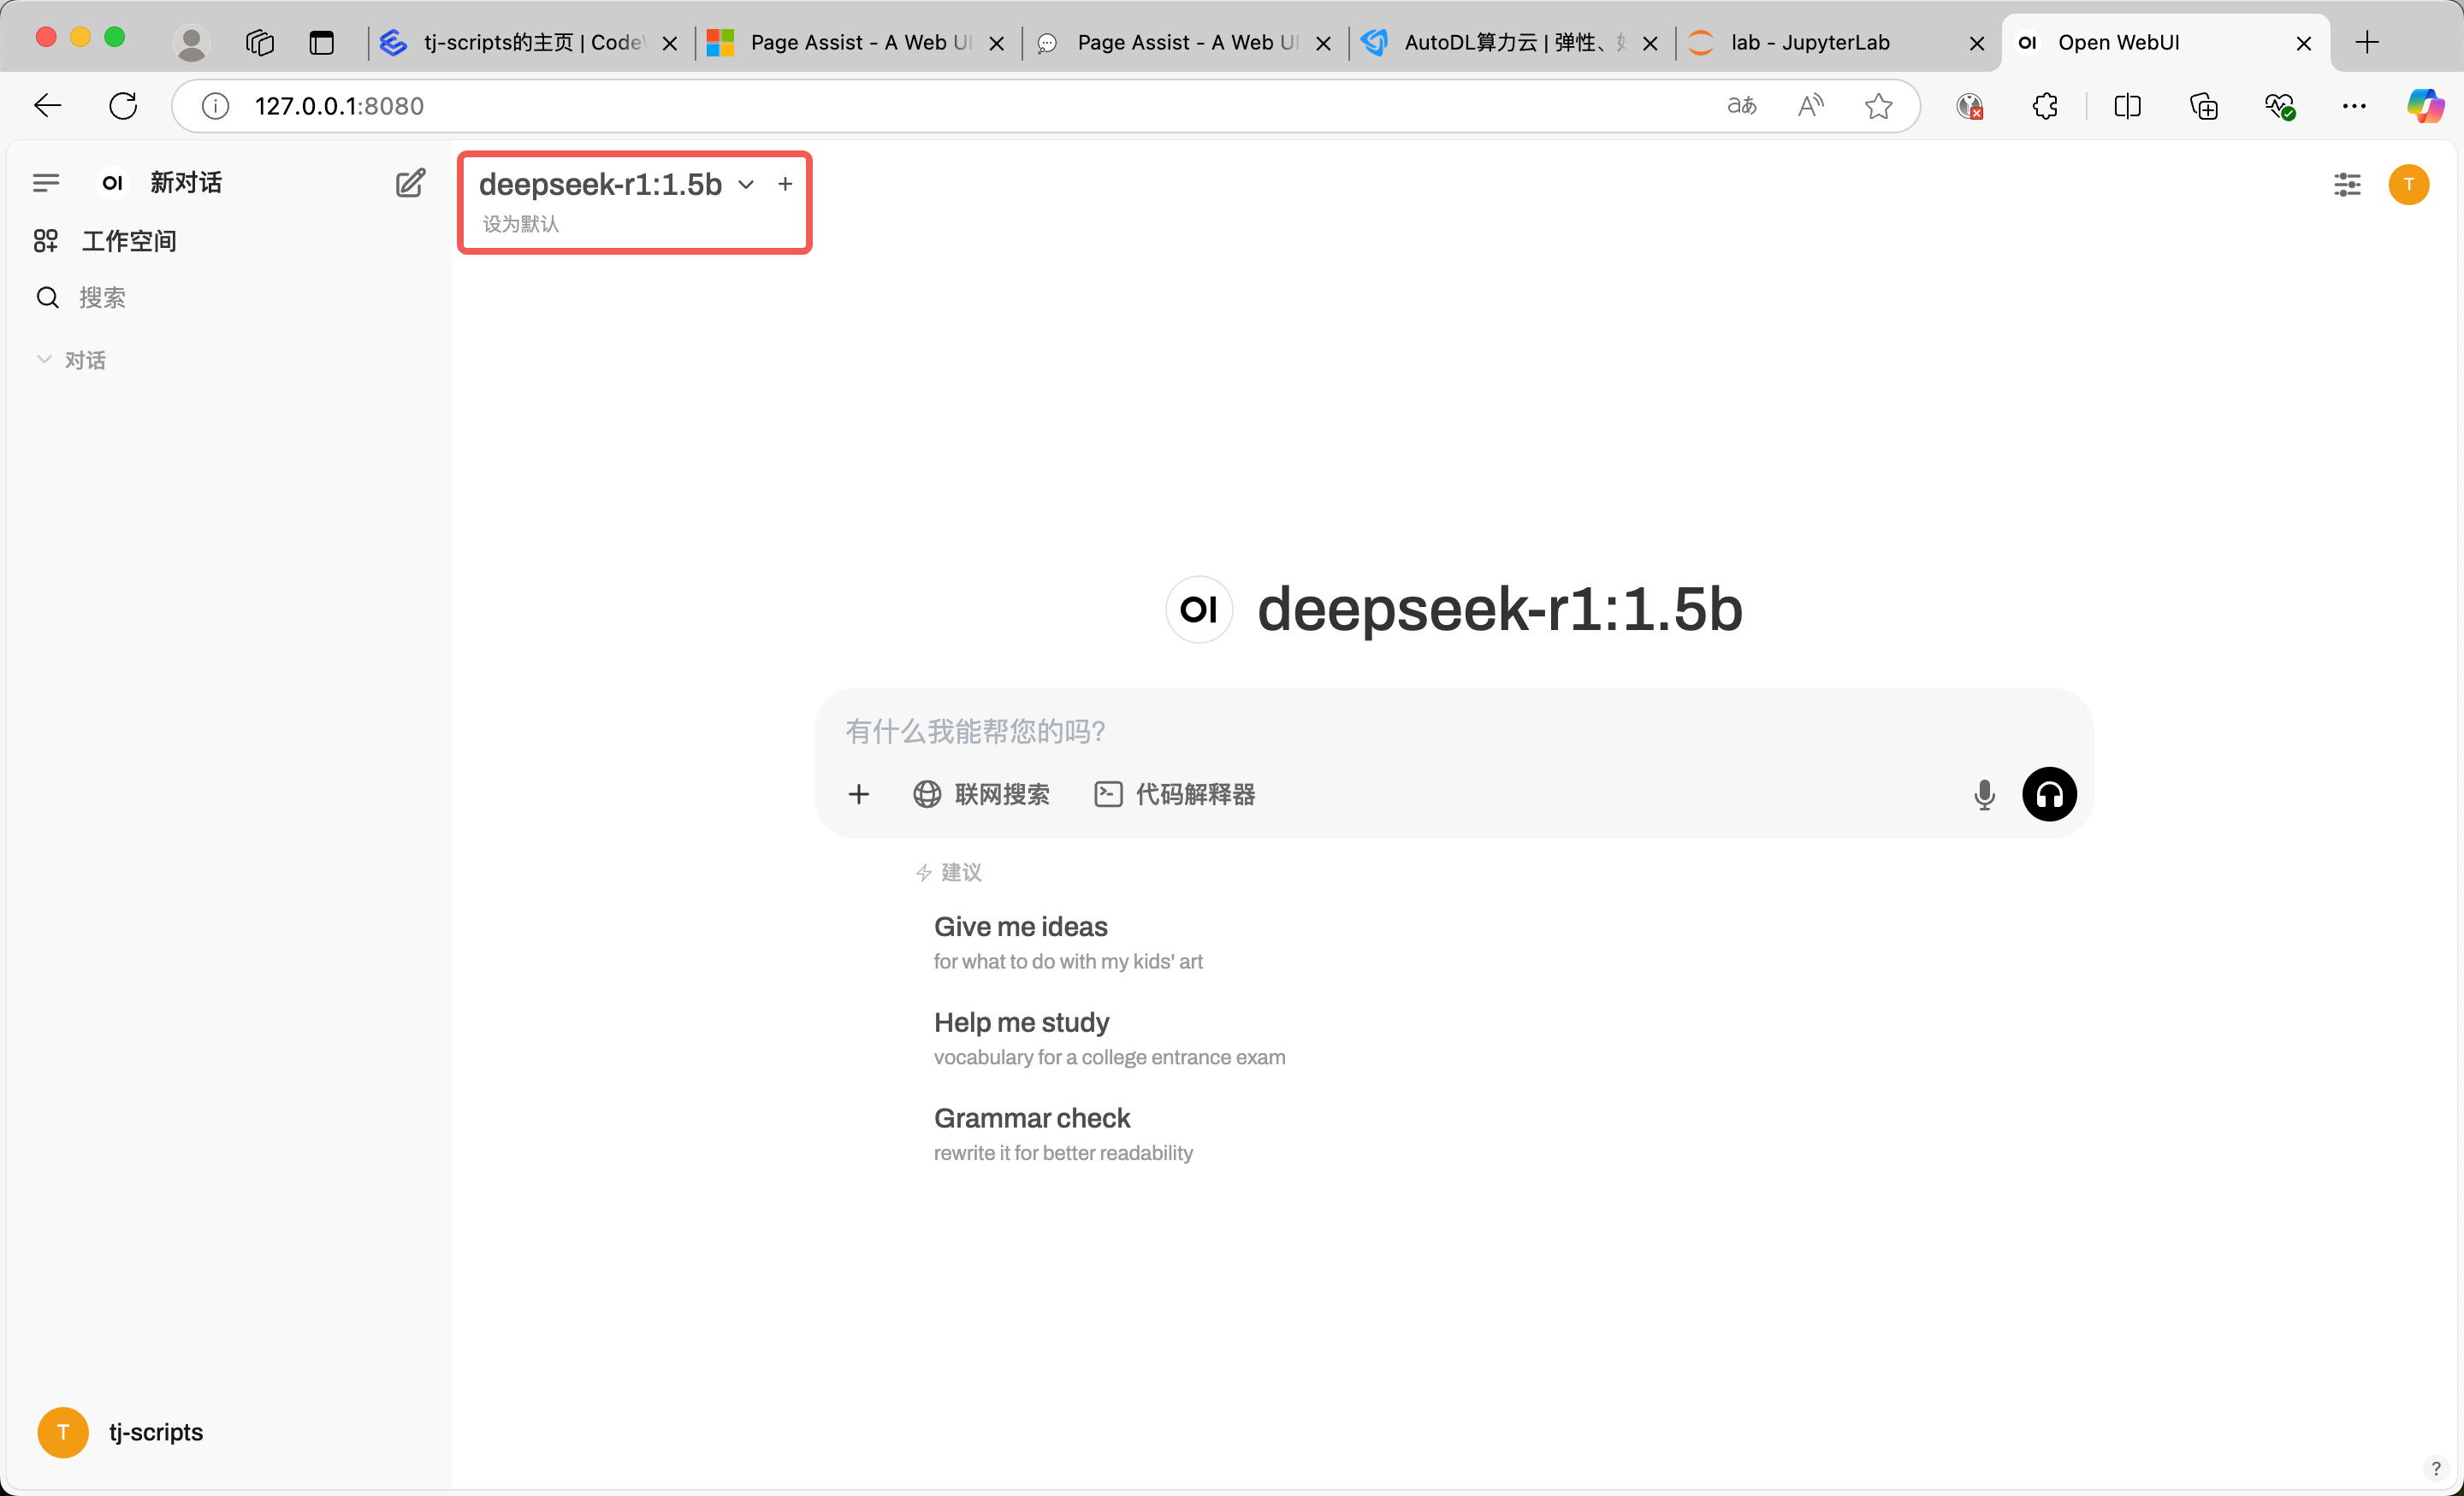Toggle 代码解释器 code interpreter
This screenshot has width=2464, height=1496.
(1174, 794)
